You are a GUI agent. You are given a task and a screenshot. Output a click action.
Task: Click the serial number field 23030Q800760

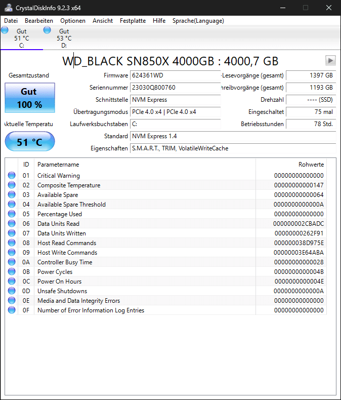tap(176, 88)
